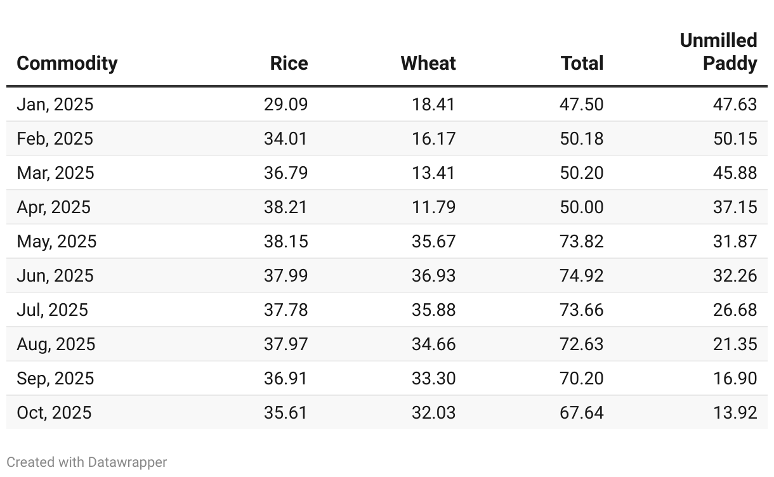Select the Unmilled Paddy value 13.92 cell
This screenshot has height=477, width=774.
tap(735, 412)
